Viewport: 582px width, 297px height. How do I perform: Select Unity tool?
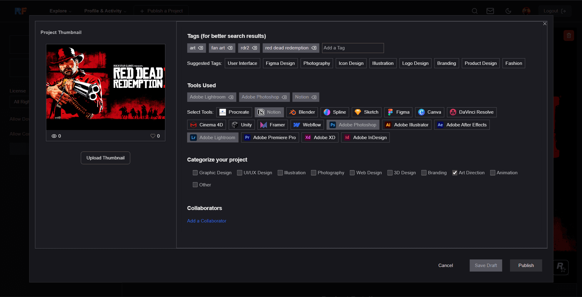tap(242, 125)
